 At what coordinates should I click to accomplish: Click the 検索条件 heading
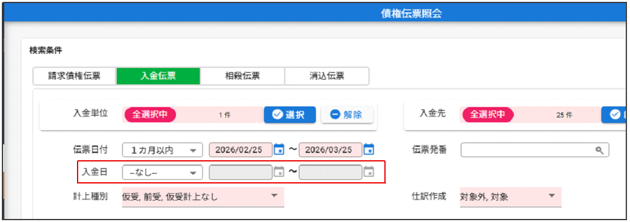pos(45,50)
